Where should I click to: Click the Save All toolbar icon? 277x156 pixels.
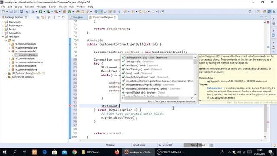click(16, 12)
